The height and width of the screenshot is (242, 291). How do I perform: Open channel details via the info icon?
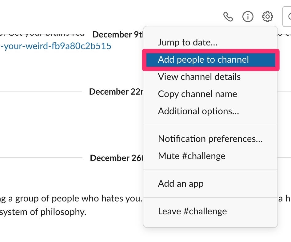tap(248, 17)
